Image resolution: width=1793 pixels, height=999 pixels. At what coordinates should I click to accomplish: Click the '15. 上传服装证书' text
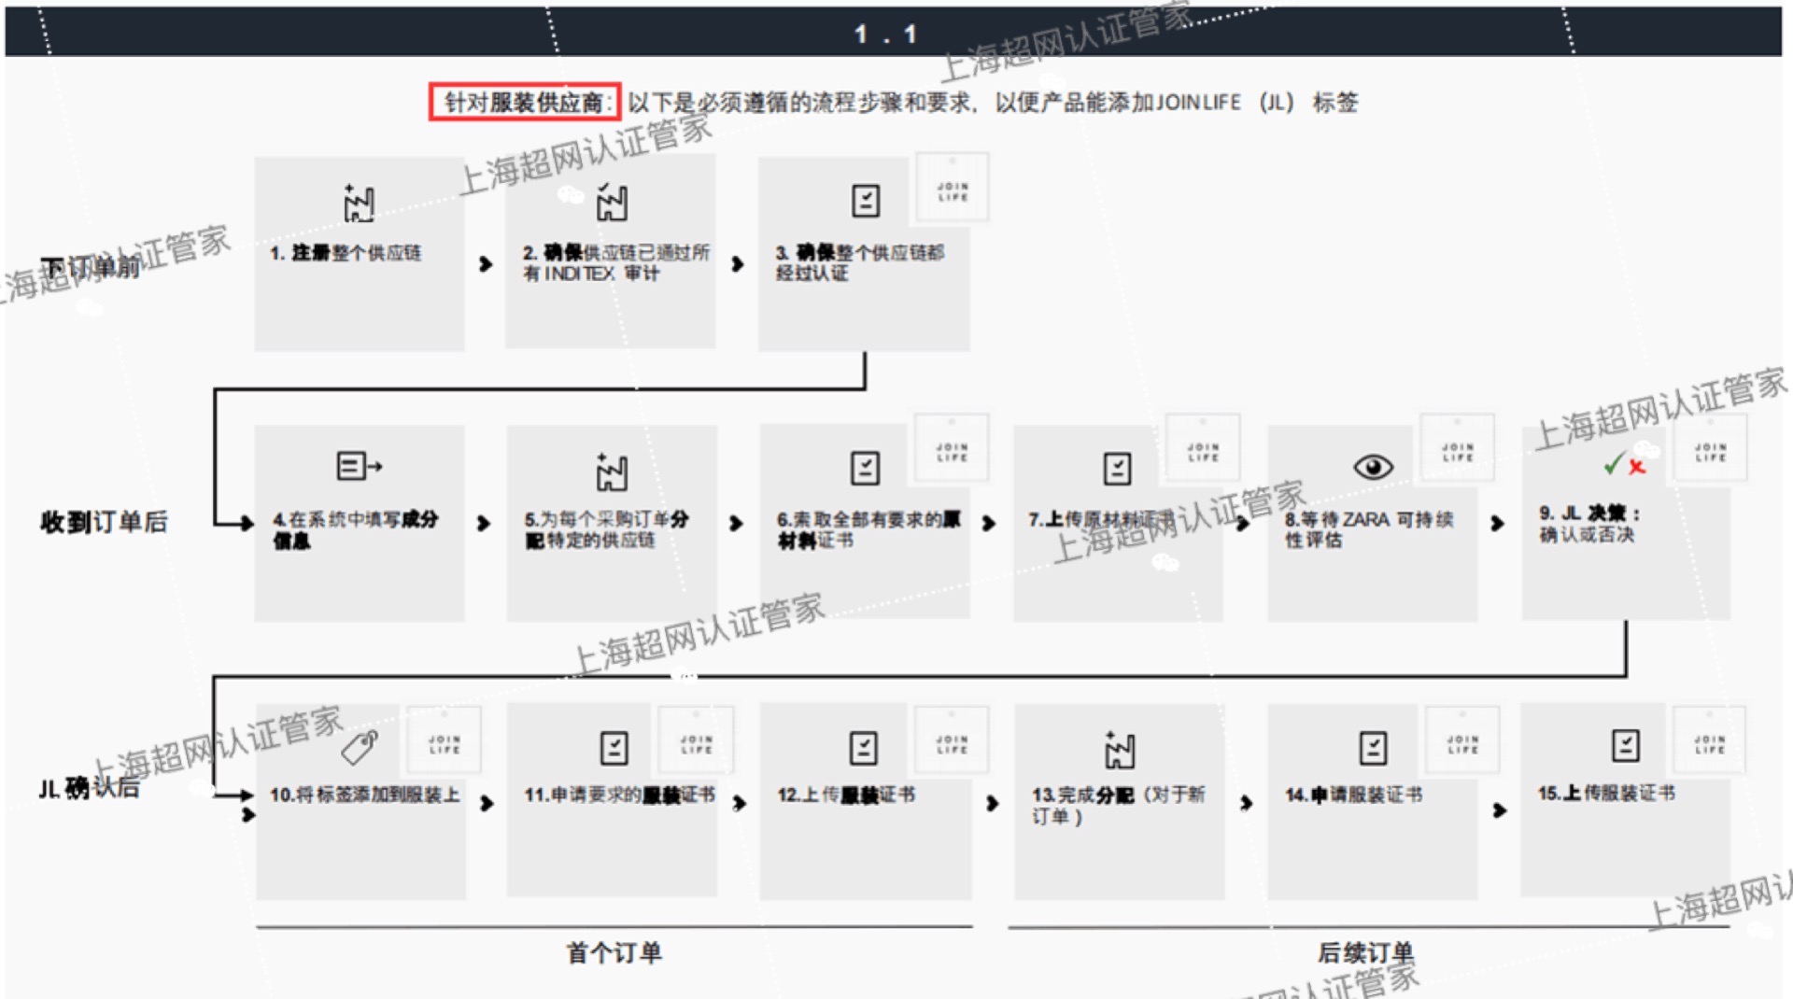1606,793
